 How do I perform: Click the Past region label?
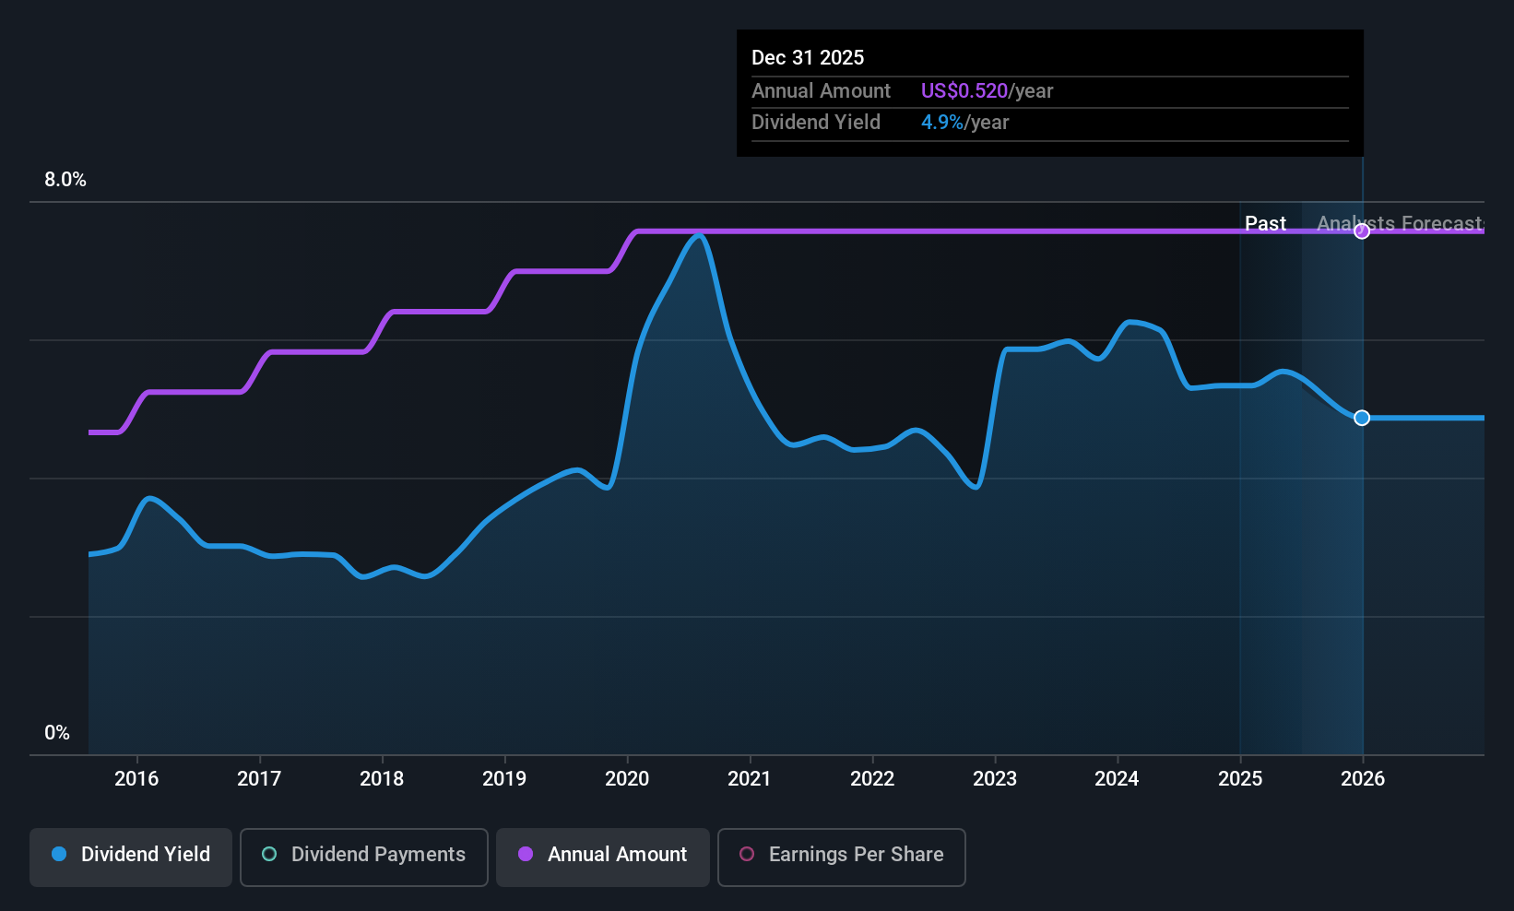point(1265,223)
